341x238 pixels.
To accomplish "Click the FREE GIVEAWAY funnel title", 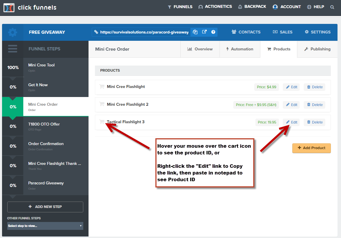I will [x=47, y=32].
